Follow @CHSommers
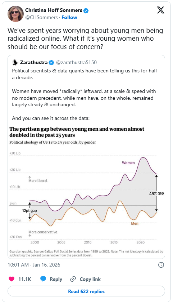 coord(69,17)
